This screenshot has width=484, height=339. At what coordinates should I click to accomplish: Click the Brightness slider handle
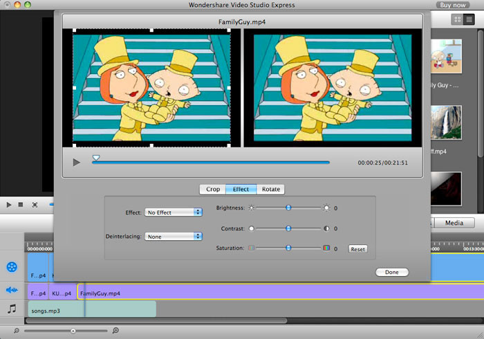coord(288,208)
